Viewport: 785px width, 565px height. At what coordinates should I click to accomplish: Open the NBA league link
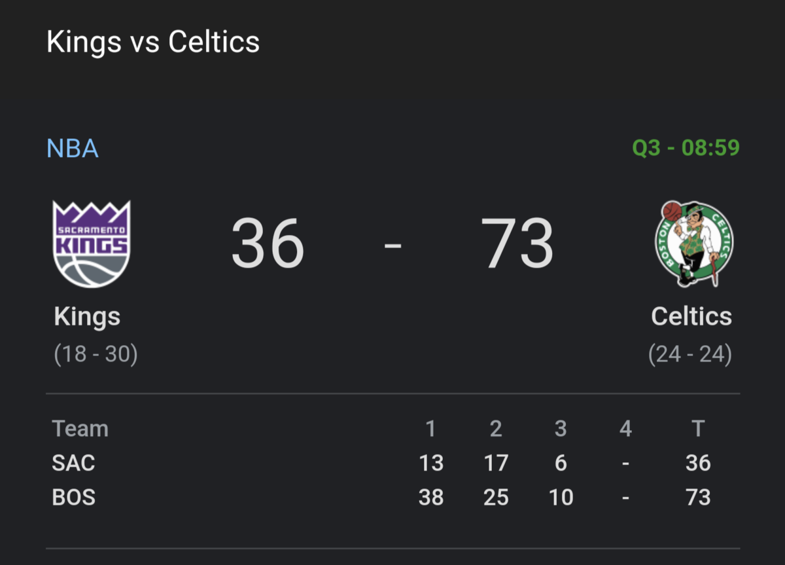73,149
